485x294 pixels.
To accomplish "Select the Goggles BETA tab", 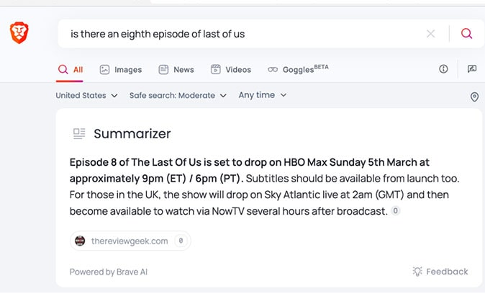I will (x=298, y=70).
